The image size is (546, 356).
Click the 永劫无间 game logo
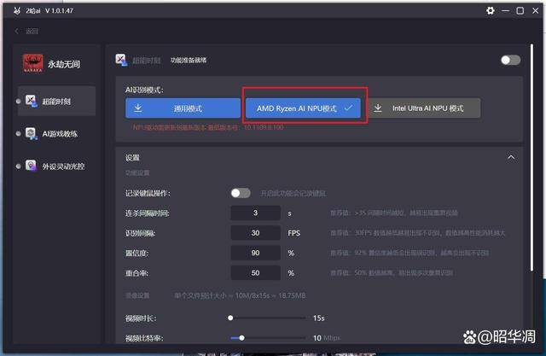33,63
